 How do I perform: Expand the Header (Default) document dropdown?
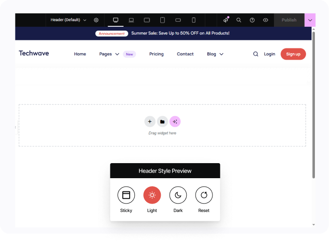pos(69,20)
